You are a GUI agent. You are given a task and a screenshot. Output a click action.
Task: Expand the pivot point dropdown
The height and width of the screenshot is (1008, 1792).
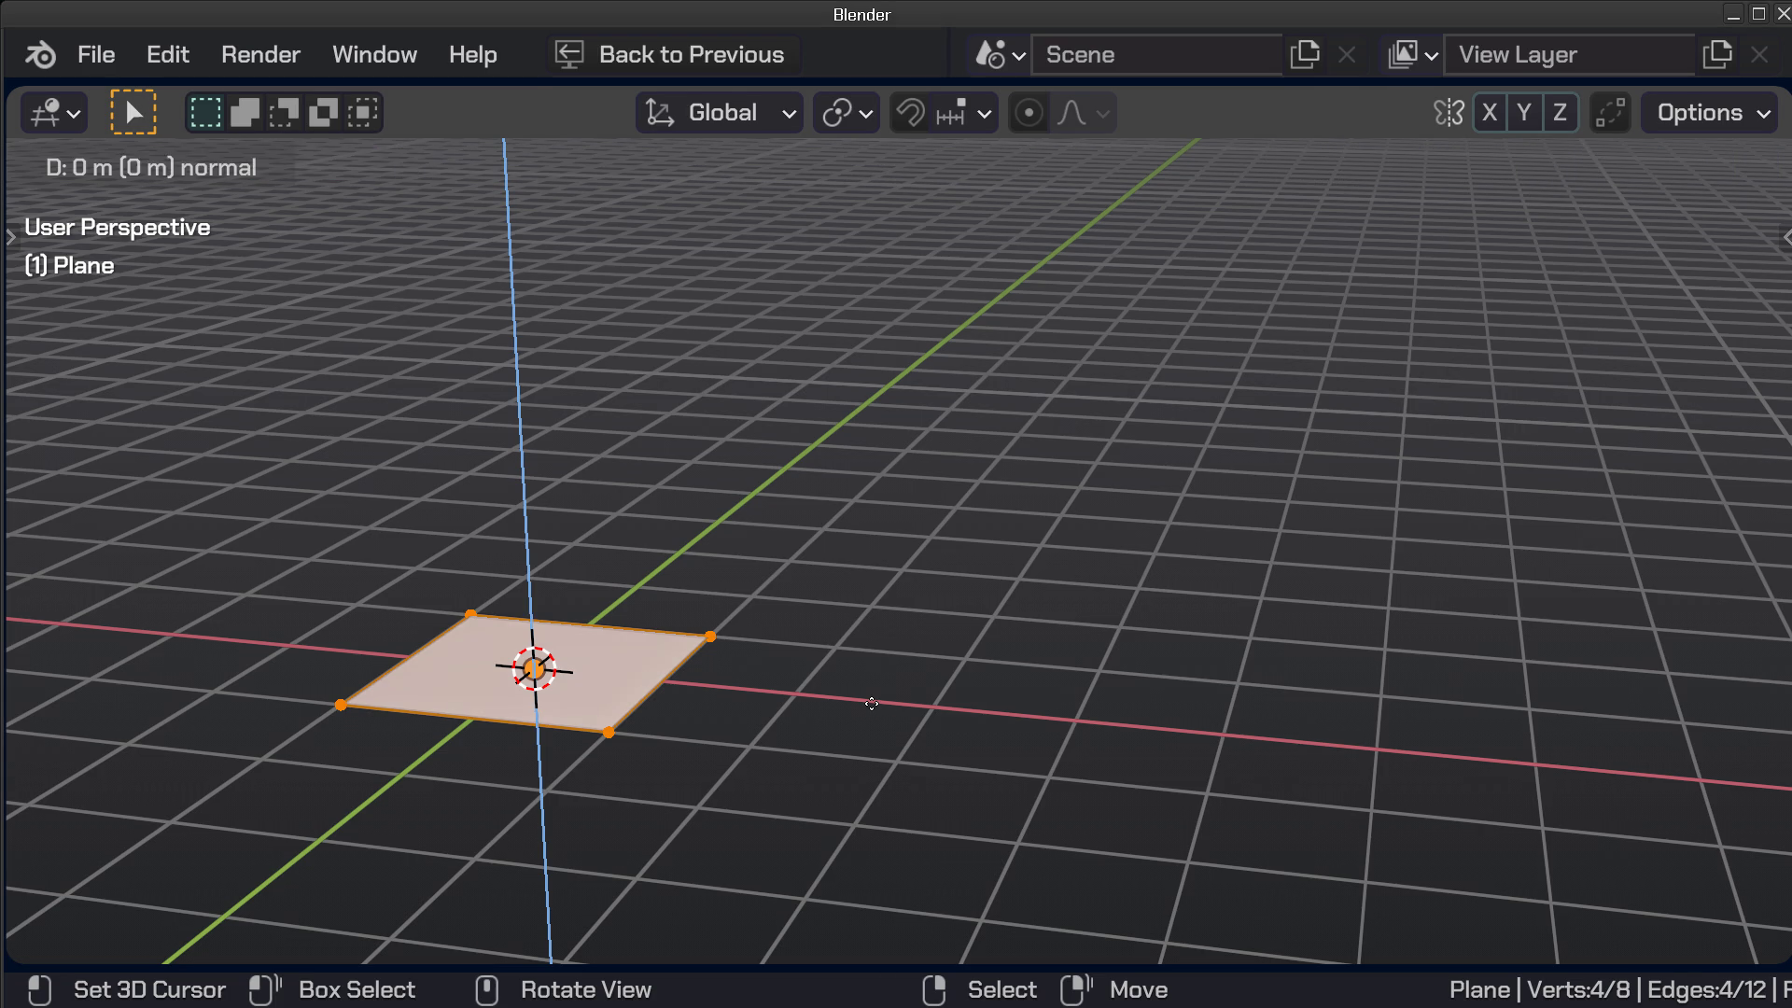point(847,113)
